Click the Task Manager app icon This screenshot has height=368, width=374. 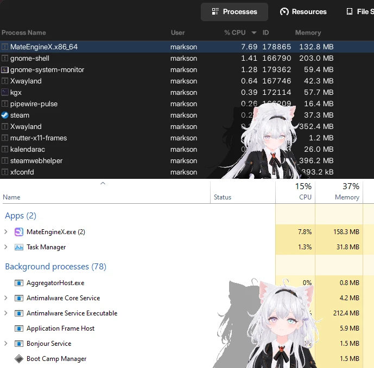pos(19,247)
